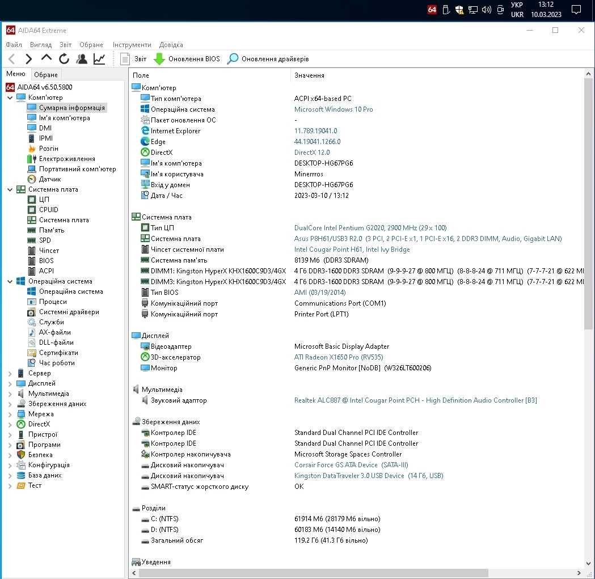Click Оновлення драйверів toolbar button
595x579 pixels.
point(268,59)
